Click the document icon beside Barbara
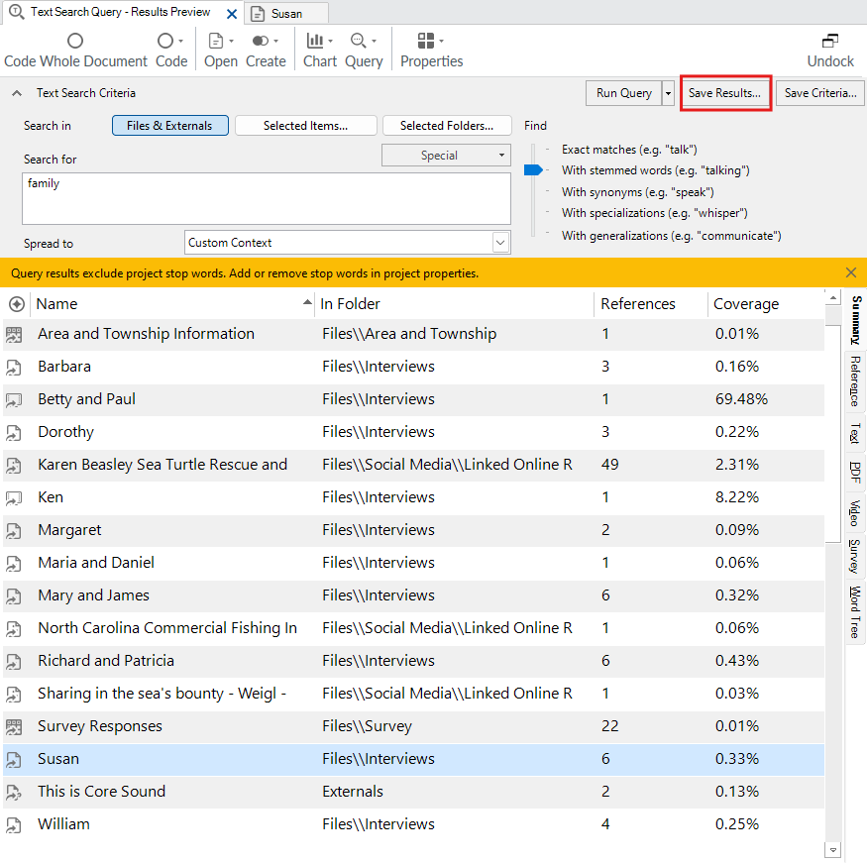This screenshot has height=863, width=867. coord(14,367)
